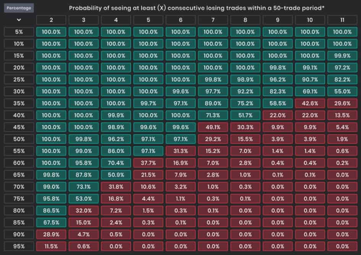This screenshot has width=361, height=255.
Task: Select column header 11
Action: [x=342, y=19]
